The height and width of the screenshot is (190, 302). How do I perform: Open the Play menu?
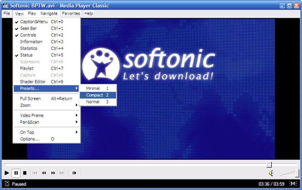[32, 14]
